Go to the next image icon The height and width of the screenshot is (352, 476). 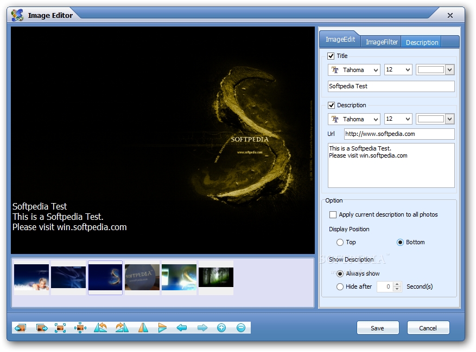42,328
